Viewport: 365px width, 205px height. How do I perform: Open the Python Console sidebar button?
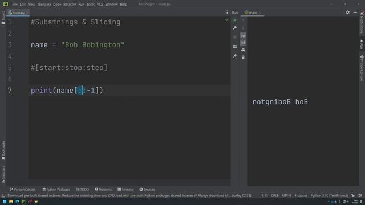[362, 68]
